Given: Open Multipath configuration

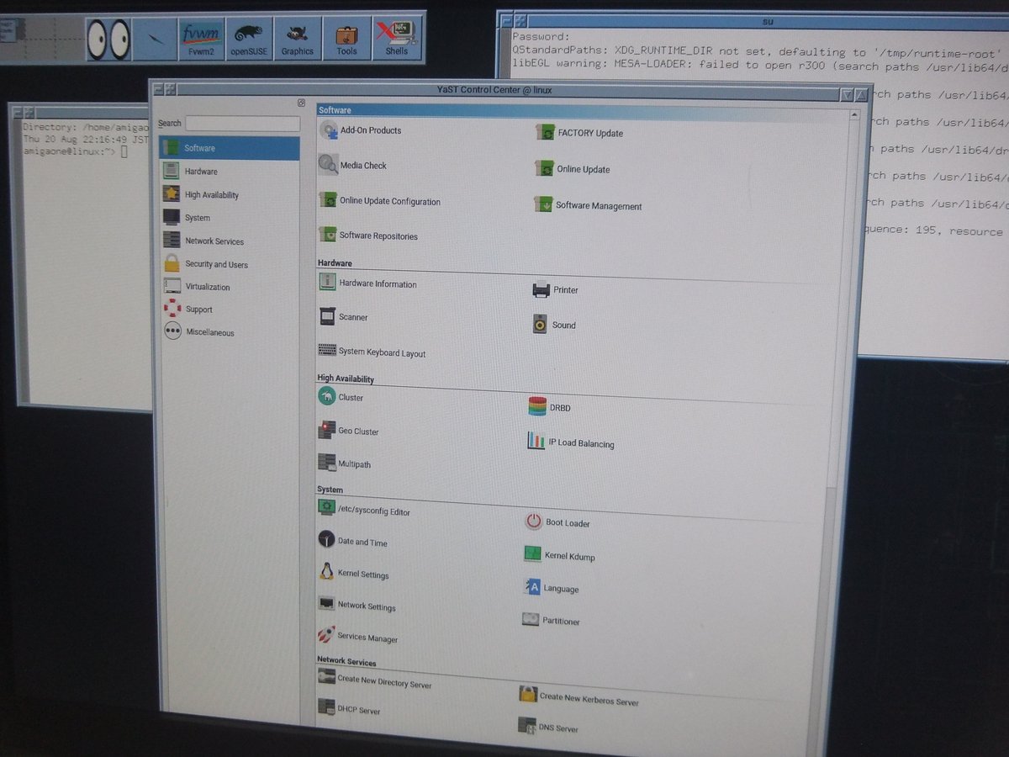Looking at the screenshot, I should [344, 463].
